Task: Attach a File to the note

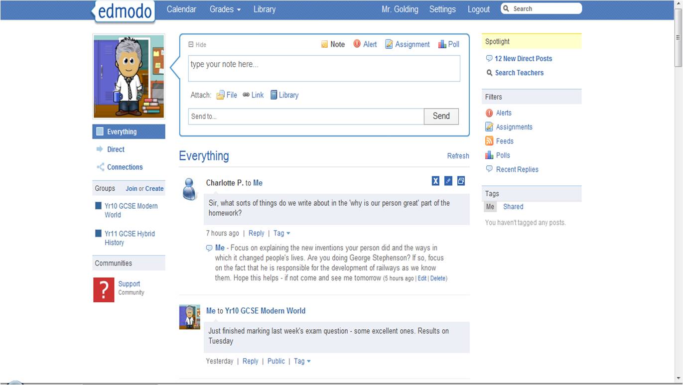Action: pos(227,95)
